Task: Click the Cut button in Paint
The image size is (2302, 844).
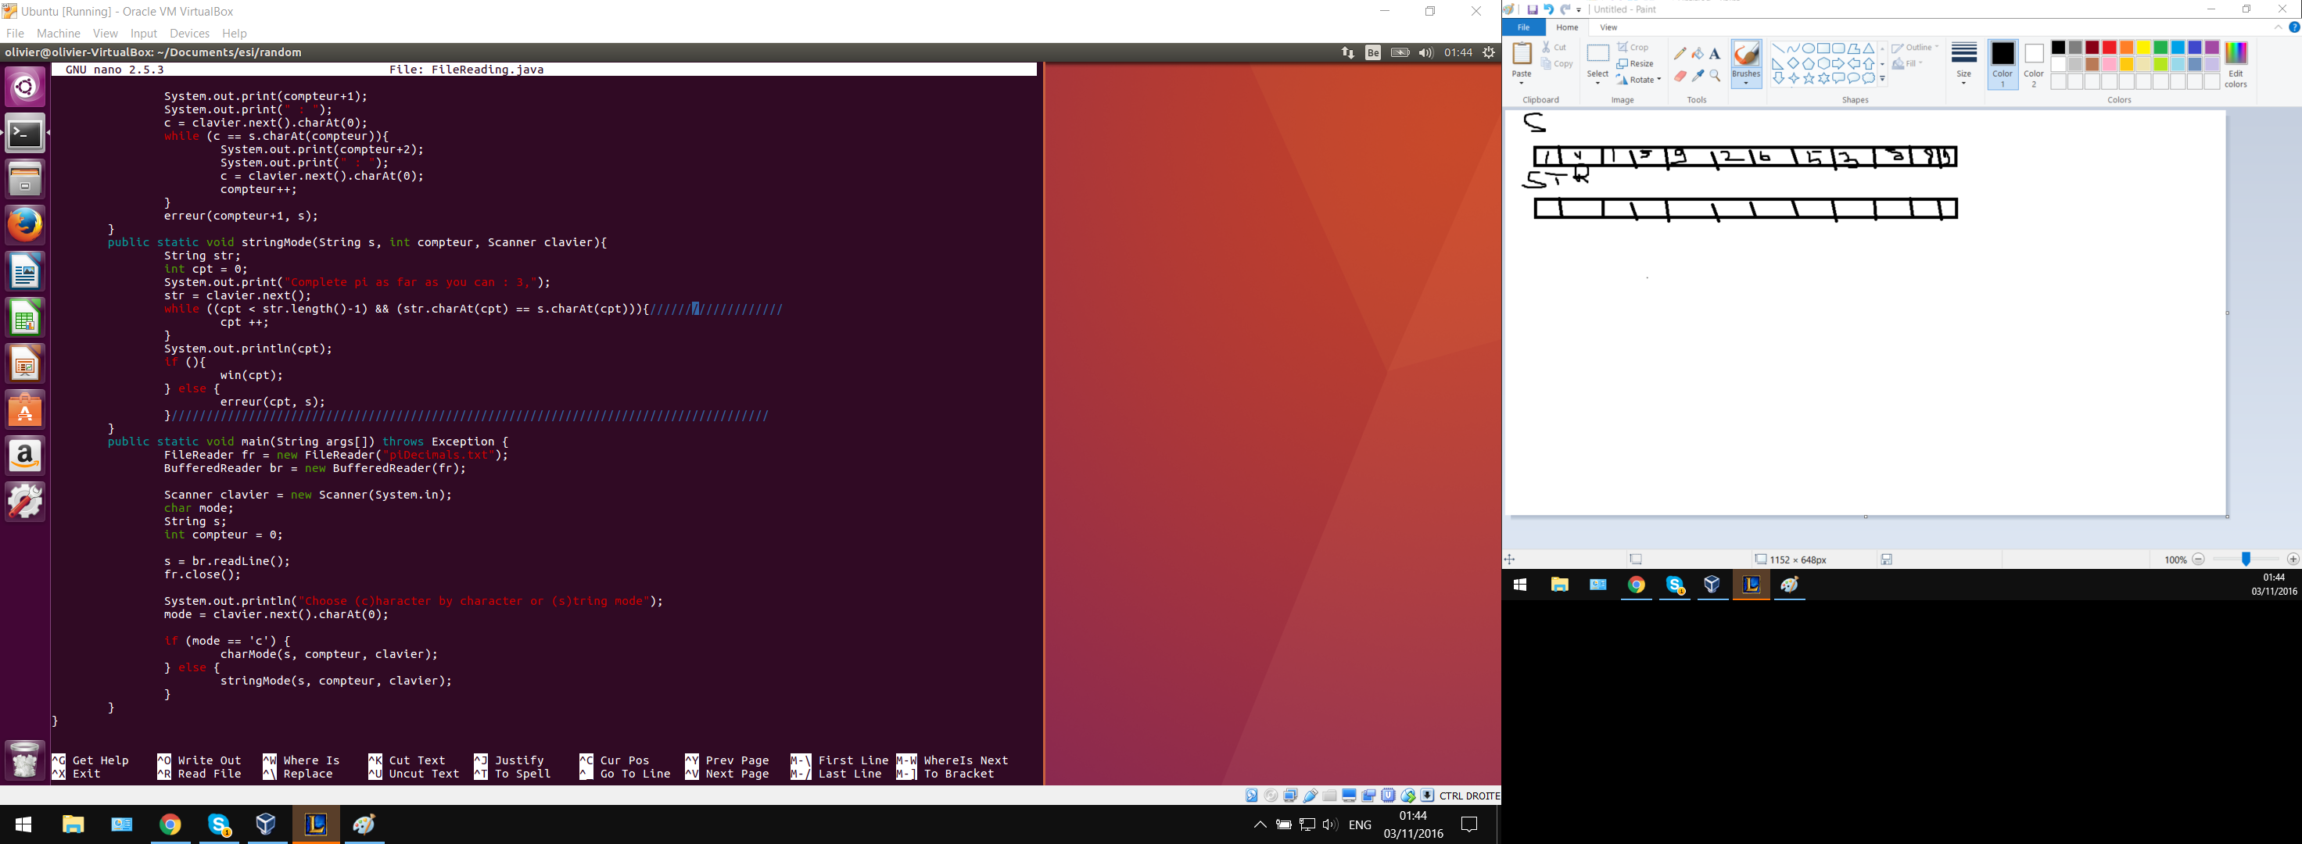Action: click(1554, 48)
